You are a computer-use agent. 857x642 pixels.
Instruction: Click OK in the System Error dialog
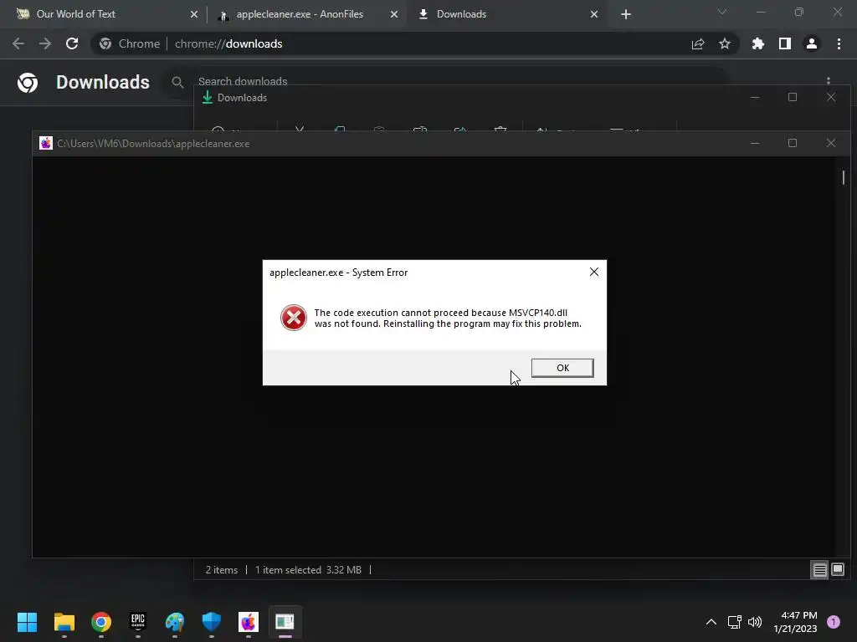[562, 368]
